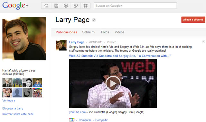Open the Arabic letter follower thumbnail
Viewport: 206px width, 122px height.
coord(27,92)
